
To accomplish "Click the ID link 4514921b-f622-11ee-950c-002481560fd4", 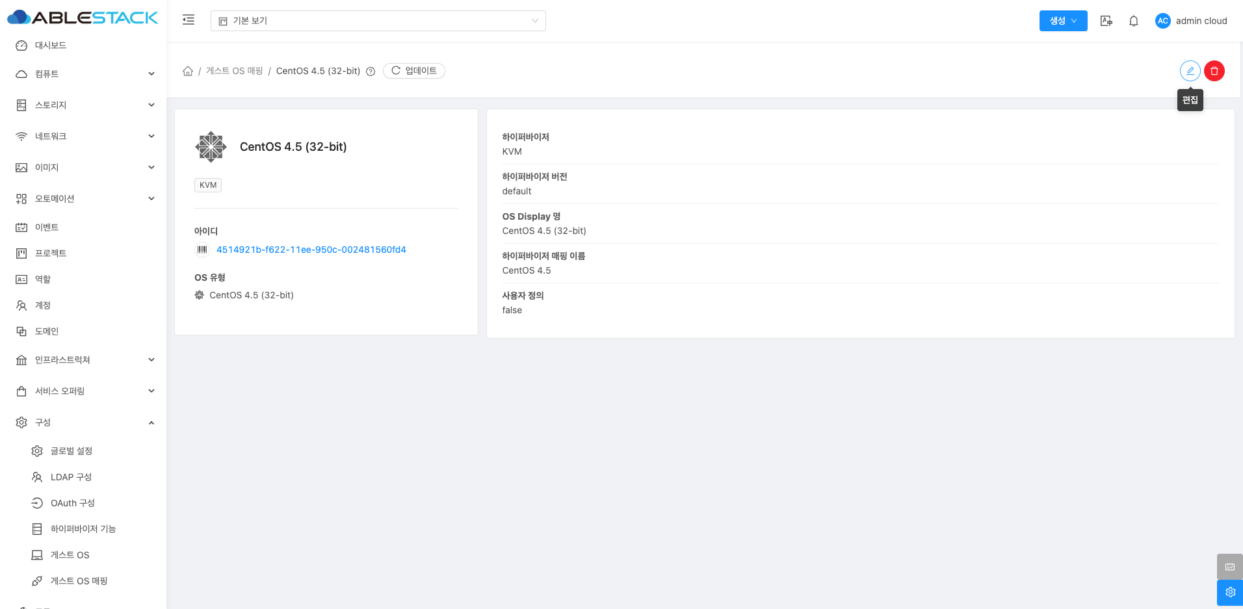I will [311, 250].
